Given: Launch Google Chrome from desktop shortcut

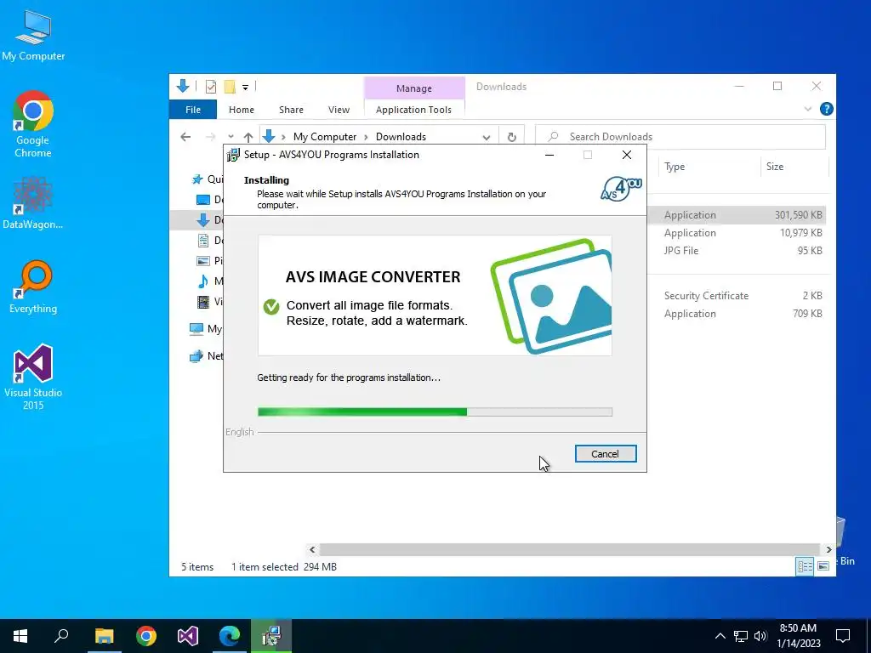Looking at the screenshot, I should click(x=33, y=124).
